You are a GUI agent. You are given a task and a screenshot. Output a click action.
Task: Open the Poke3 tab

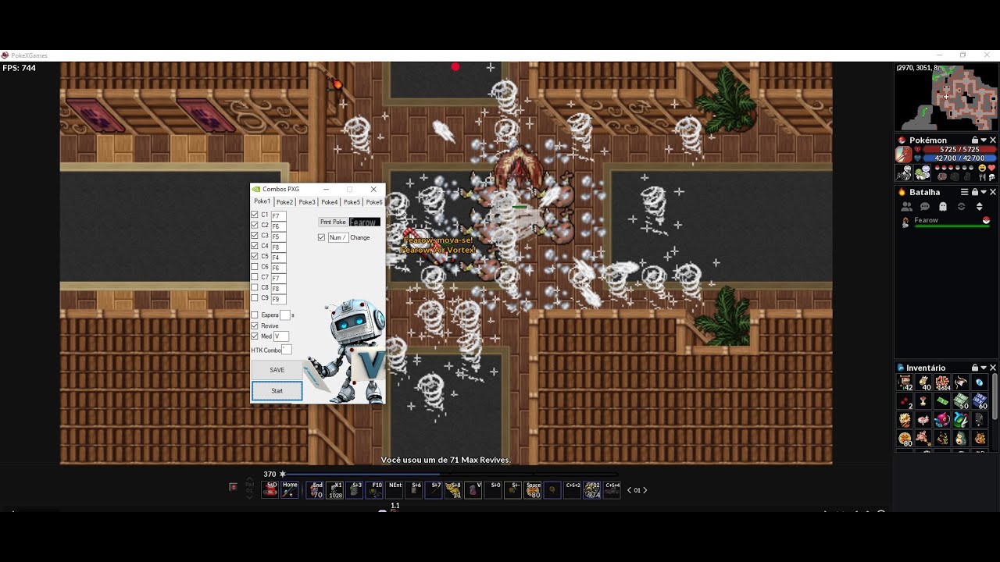(307, 202)
